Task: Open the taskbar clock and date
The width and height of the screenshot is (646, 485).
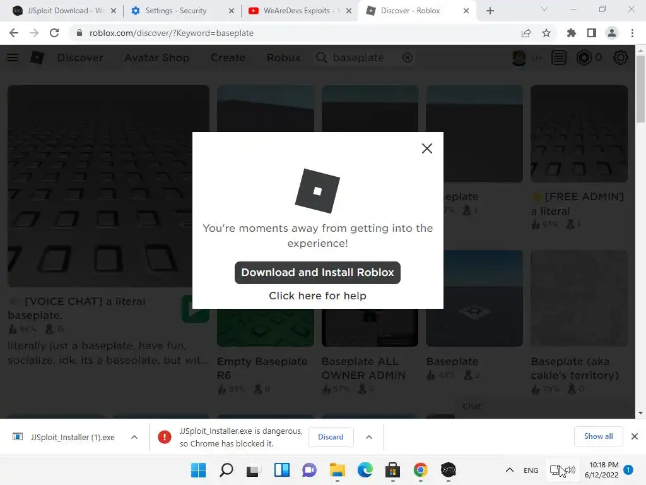Action: coord(601,470)
